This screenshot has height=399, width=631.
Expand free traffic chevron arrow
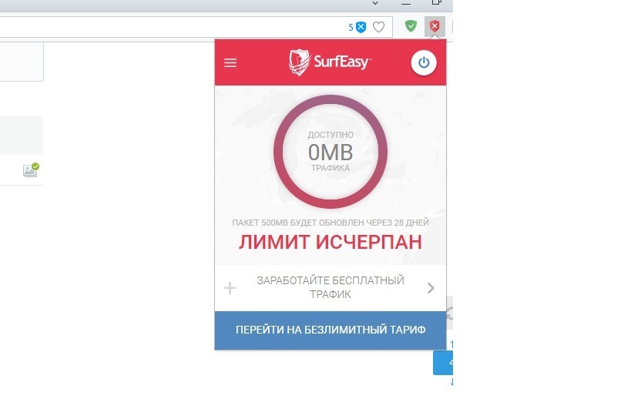pos(431,288)
